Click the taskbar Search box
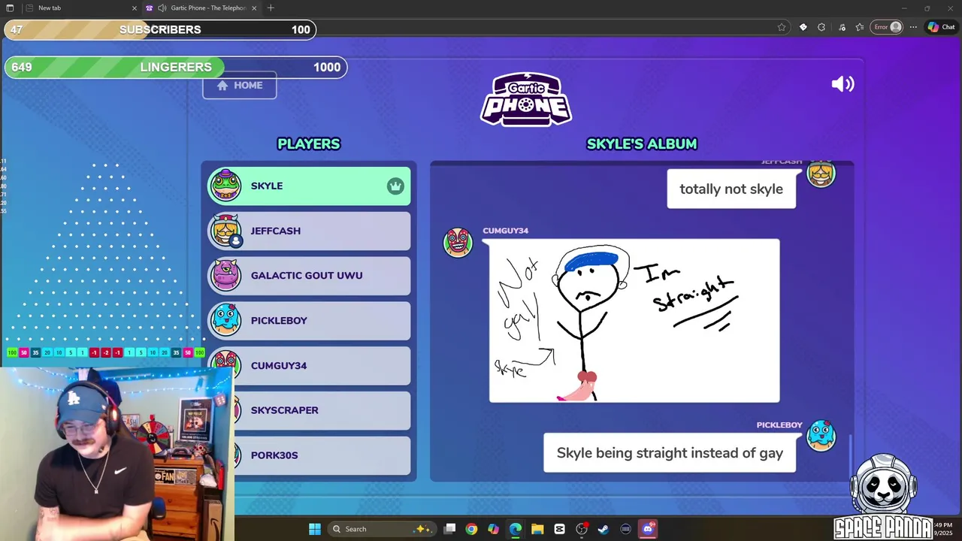The width and height of the screenshot is (962, 541). tap(383, 529)
